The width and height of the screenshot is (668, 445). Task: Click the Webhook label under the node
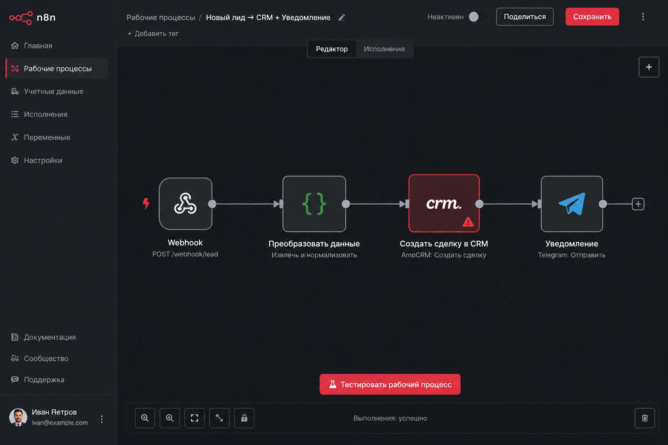(185, 242)
